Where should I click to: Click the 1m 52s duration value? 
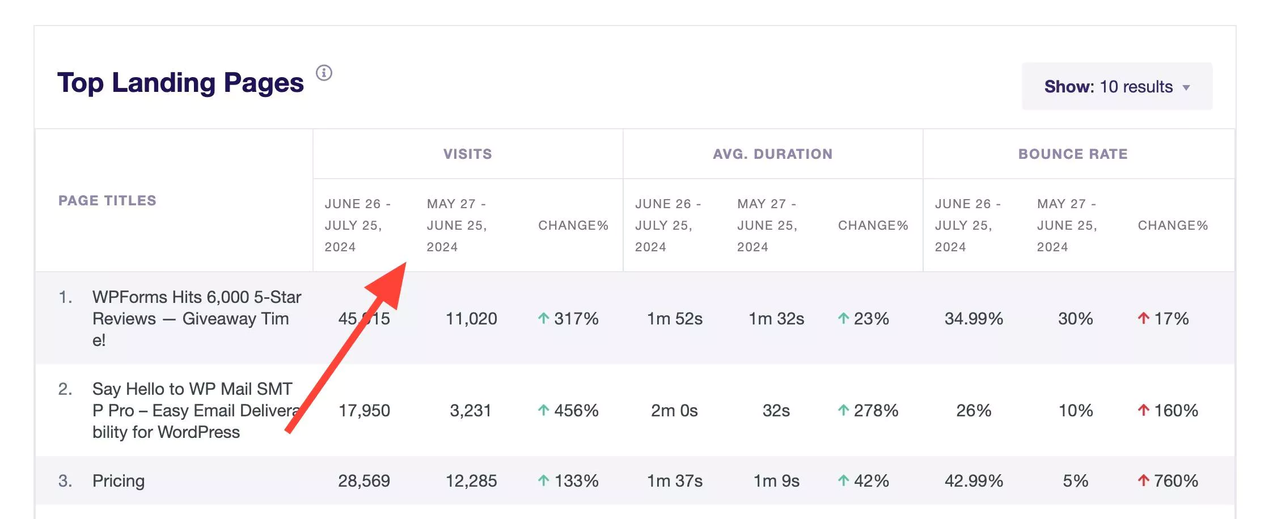pos(675,318)
